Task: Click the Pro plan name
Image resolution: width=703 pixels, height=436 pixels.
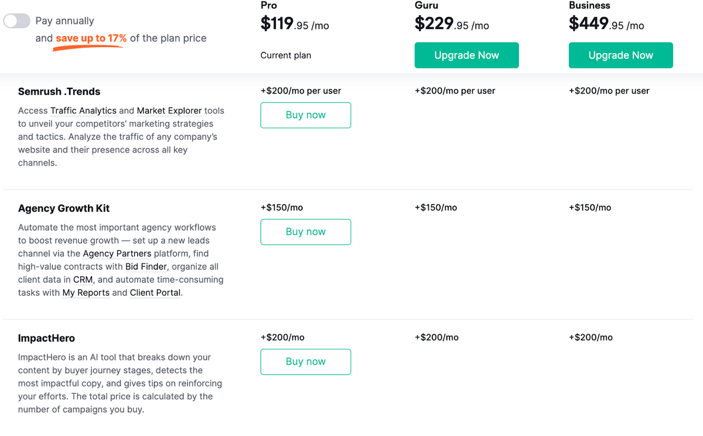Action: (x=269, y=5)
